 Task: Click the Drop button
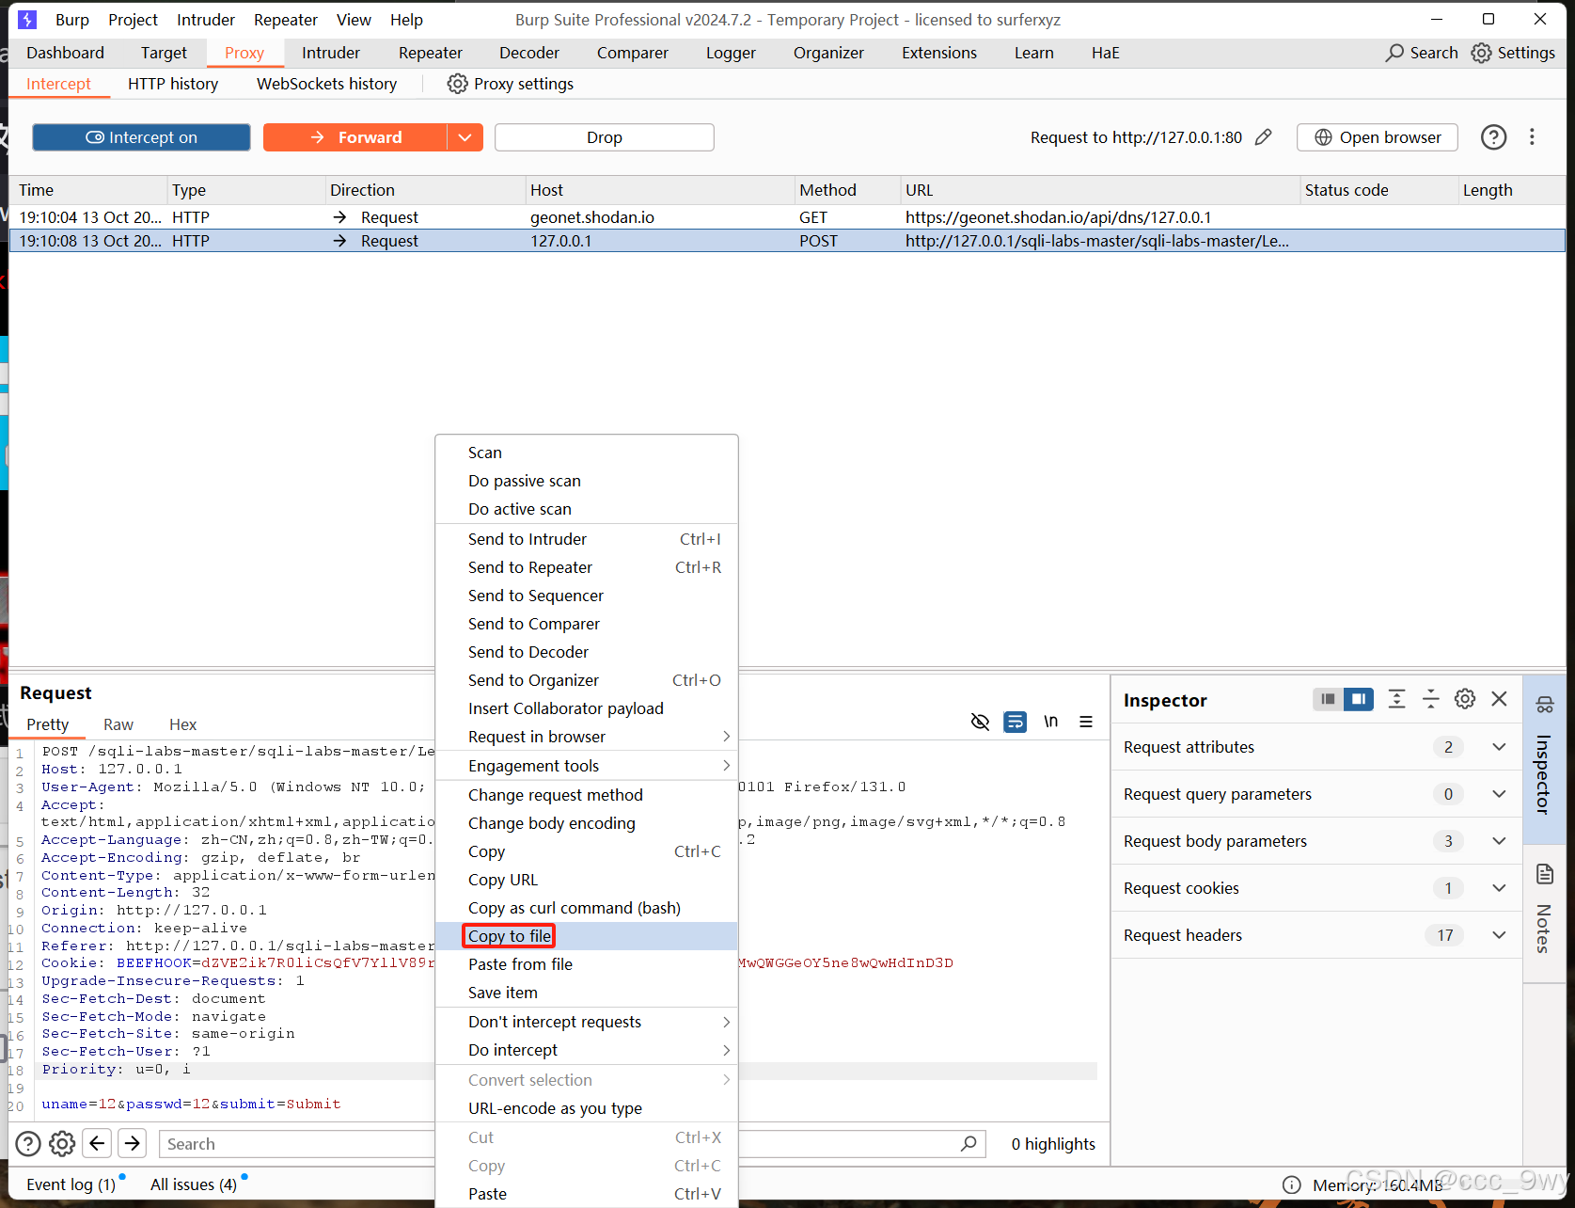click(x=603, y=136)
